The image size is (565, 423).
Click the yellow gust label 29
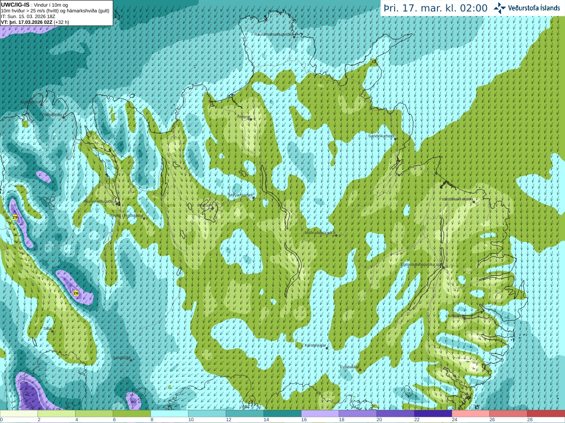(15, 217)
